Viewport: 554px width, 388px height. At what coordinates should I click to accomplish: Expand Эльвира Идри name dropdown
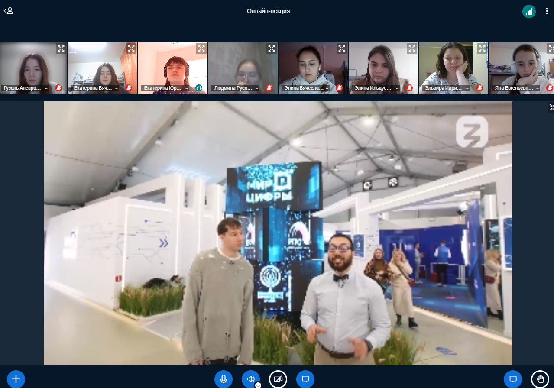pyautogui.click(x=467, y=88)
